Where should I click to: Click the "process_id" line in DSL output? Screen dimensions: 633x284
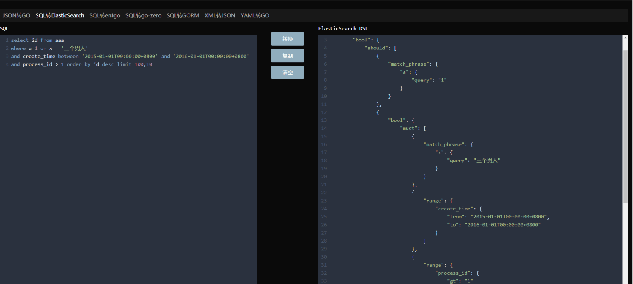(457, 273)
